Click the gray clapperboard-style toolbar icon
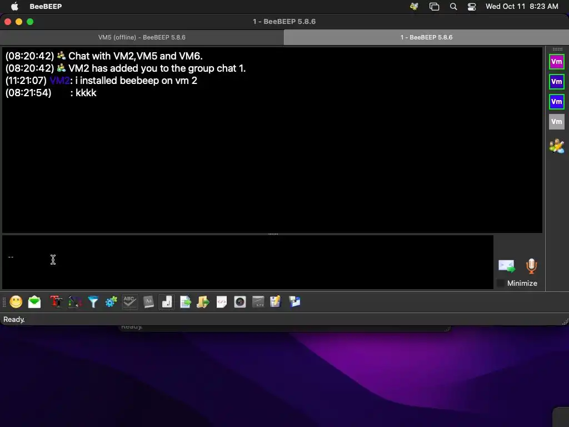The image size is (569, 427). point(258,302)
